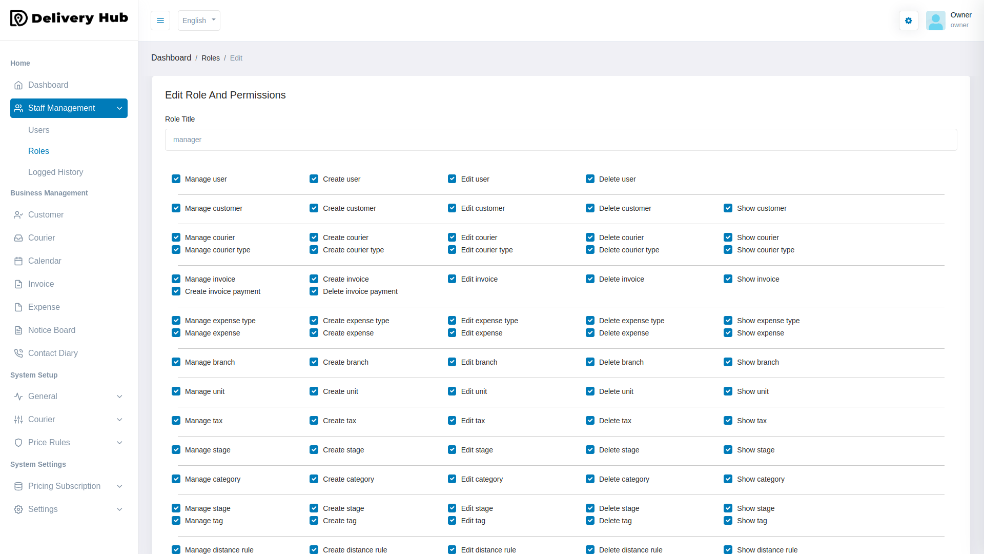Open the Roles page from the sidebar
The width and height of the screenshot is (984, 554).
click(x=38, y=151)
